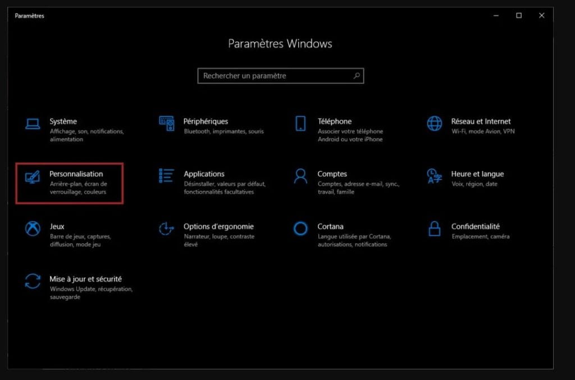
Task: Open the Périphériques settings heading
Action: pyautogui.click(x=206, y=121)
